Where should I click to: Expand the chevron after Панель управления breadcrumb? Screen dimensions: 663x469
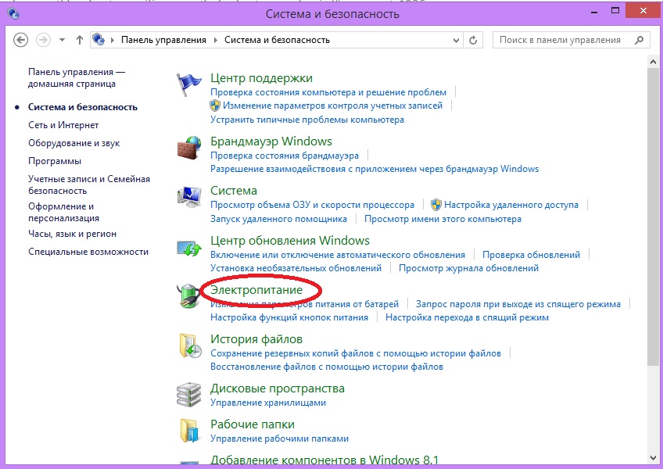(216, 40)
